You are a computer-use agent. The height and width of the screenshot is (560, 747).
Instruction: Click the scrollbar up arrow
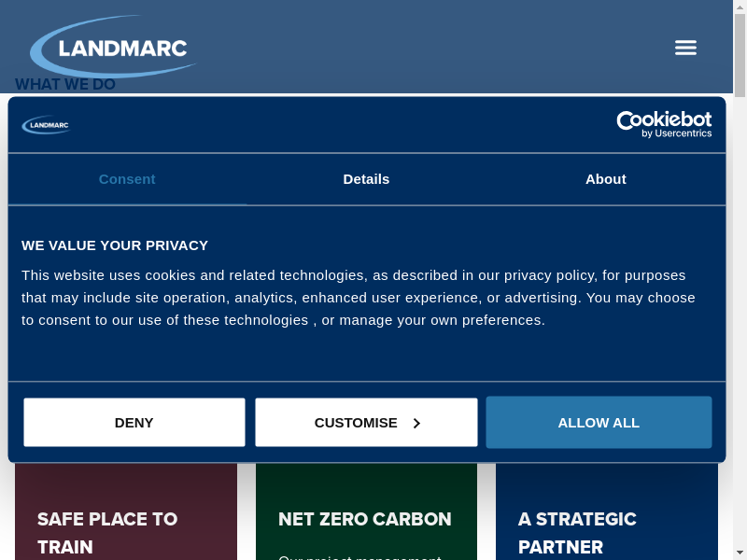pos(740,6)
